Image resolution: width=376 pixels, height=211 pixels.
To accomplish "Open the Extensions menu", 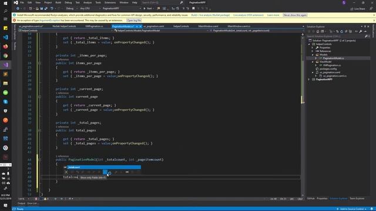I will (110, 2).
